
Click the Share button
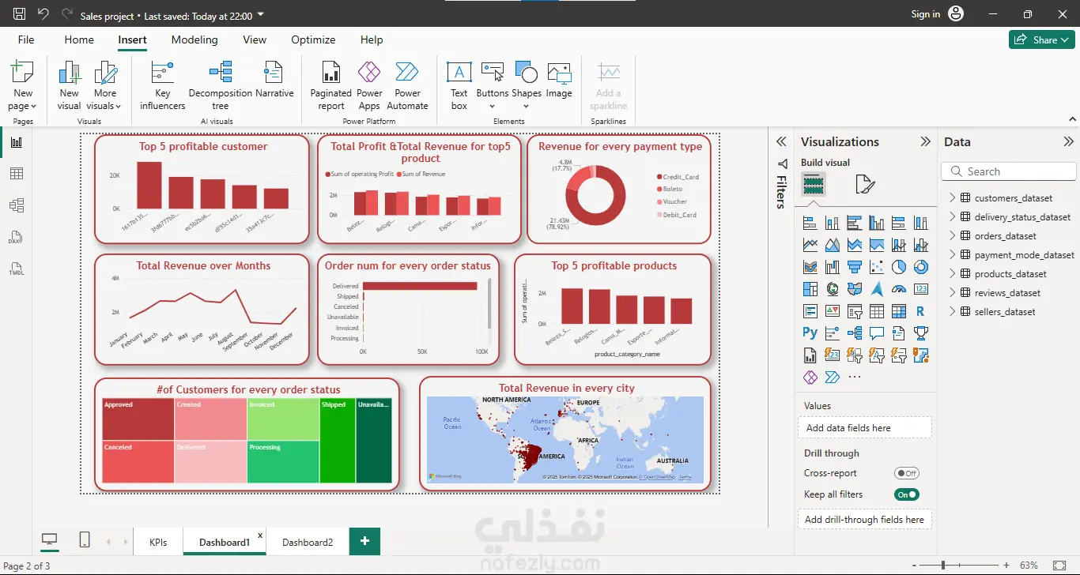1041,39
